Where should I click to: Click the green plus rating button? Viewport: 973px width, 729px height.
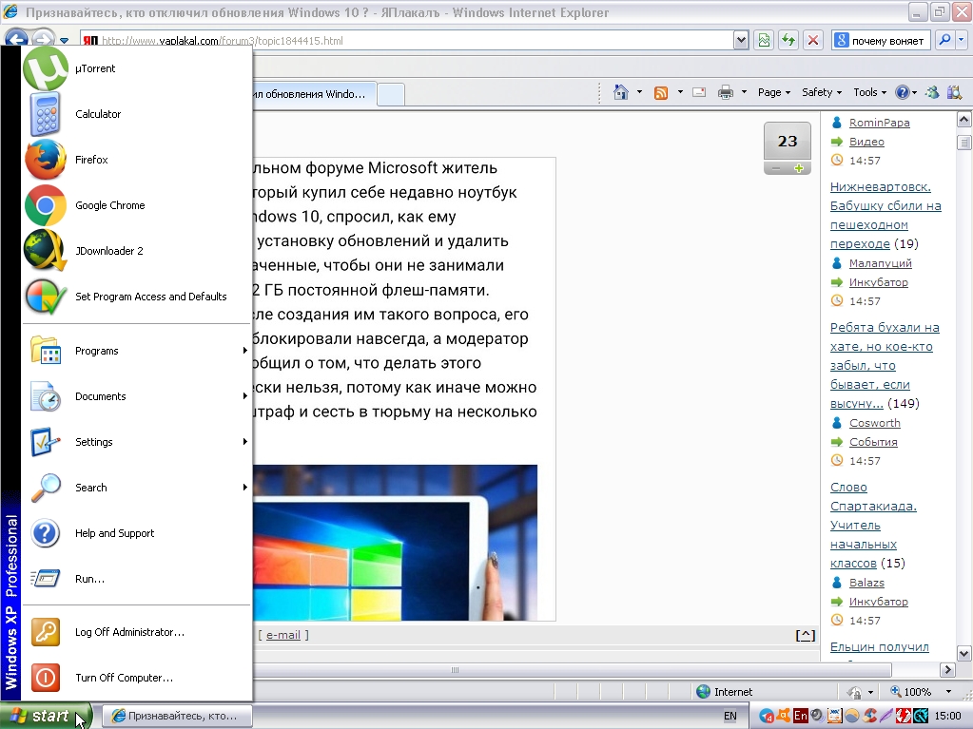[799, 168]
